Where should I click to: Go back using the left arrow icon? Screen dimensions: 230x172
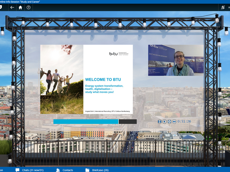click(12, 7)
